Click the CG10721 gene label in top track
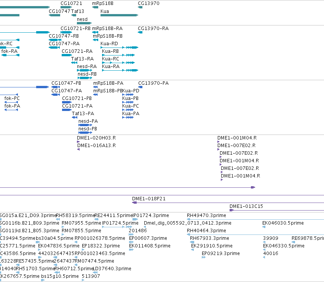This screenshot has height=282, width=324. (71, 3)
